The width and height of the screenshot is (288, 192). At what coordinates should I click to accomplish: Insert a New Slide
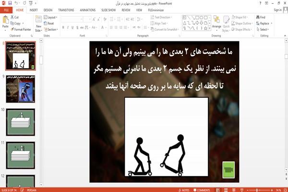(x=38, y=24)
